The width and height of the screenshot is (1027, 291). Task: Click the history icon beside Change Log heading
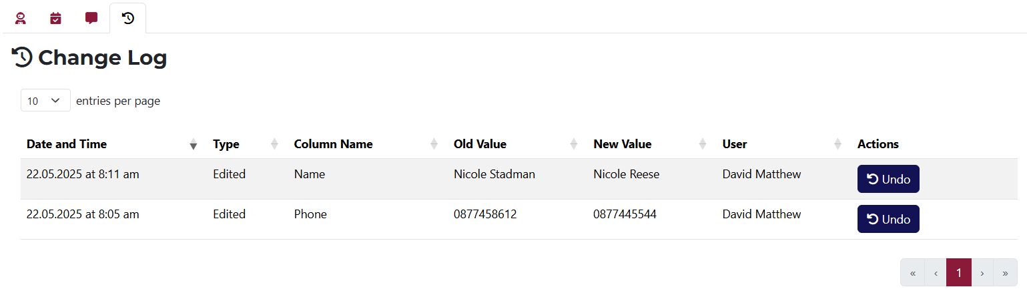pos(23,57)
